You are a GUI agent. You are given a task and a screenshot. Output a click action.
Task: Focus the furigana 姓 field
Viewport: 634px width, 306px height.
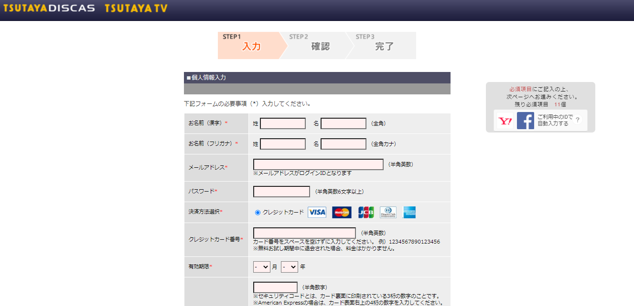point(283,144)
